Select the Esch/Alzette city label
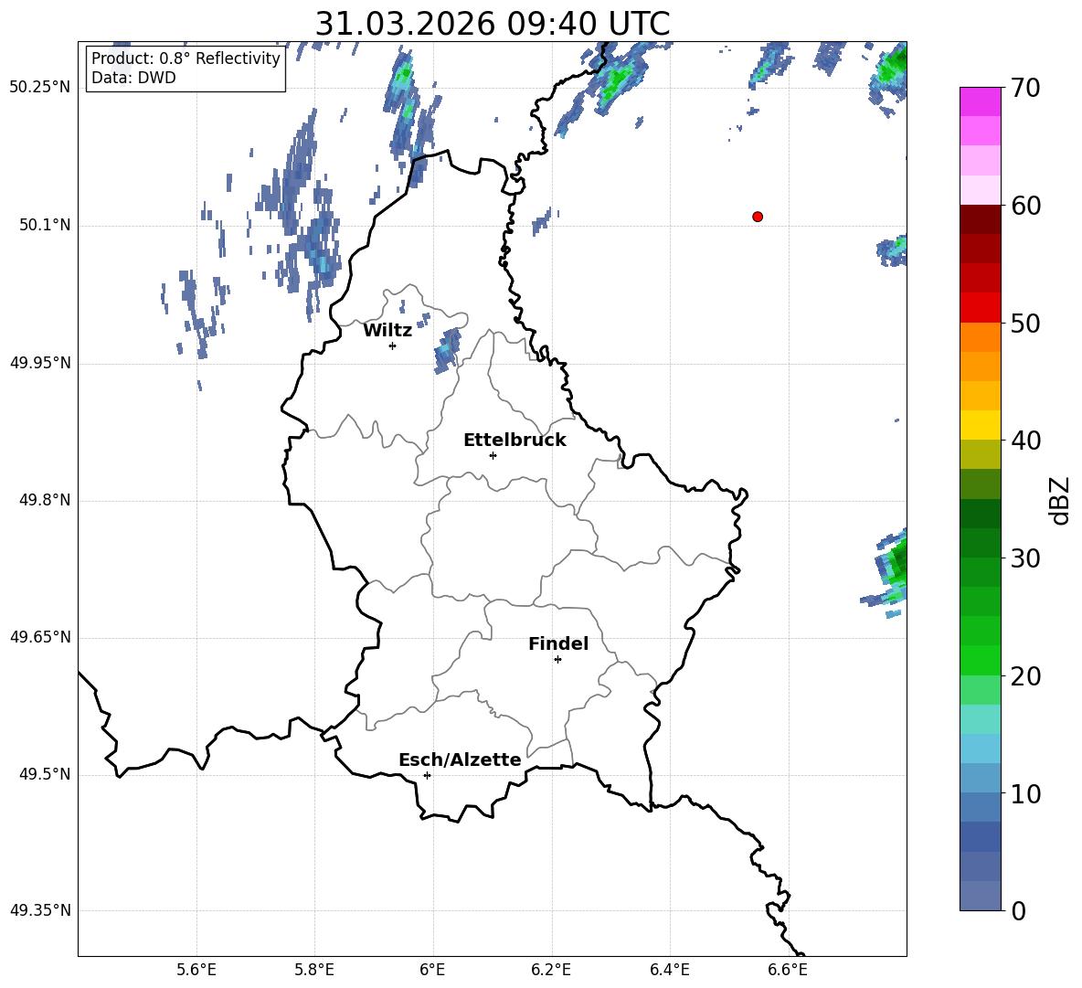The width and height of the screenshot is (1082, 988). (x=460, y=760)
